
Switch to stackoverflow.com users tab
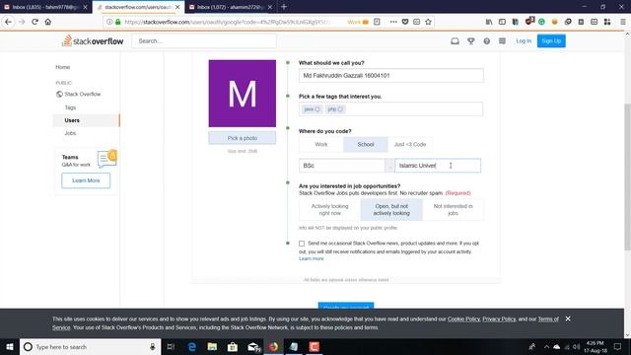(x=138, y=7)
